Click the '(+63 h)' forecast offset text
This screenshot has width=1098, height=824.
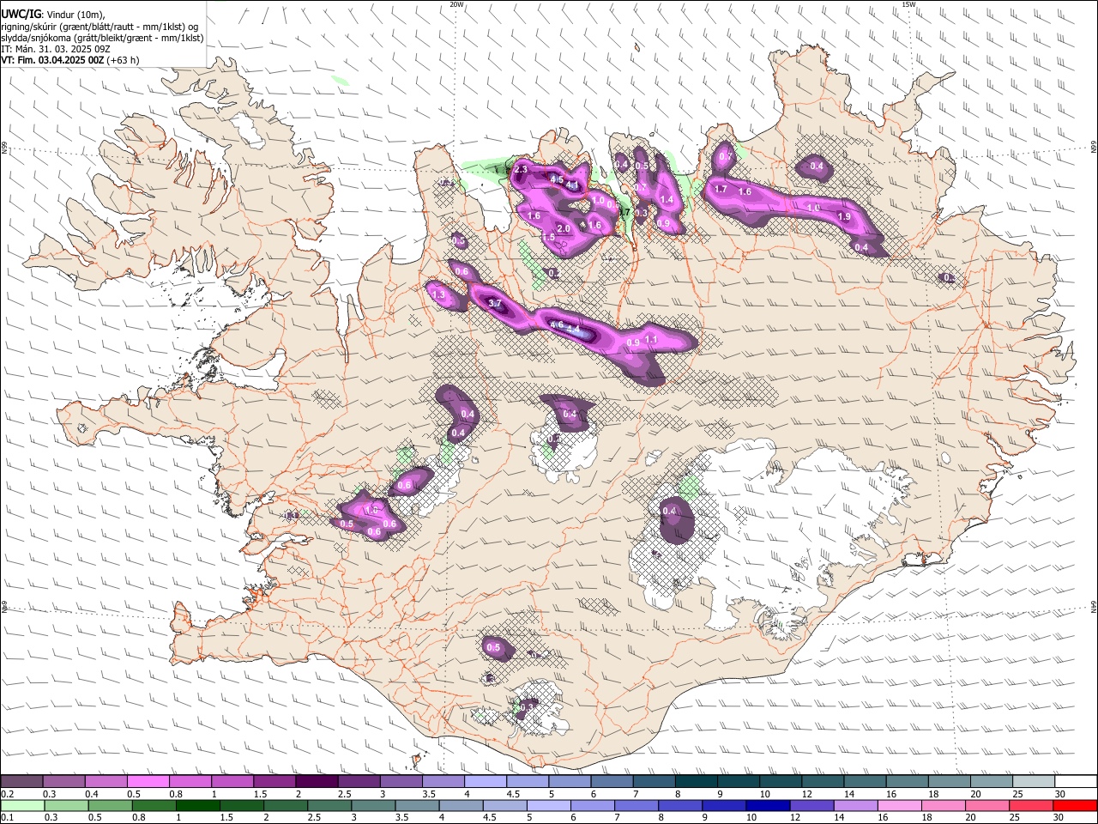point(124,60)
